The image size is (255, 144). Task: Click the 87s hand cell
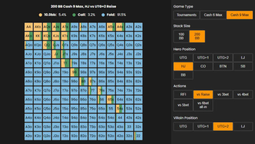(x=93, y=81)
